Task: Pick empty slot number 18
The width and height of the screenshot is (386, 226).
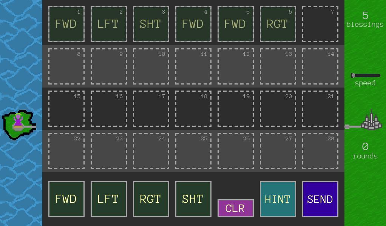Action: click(x=193, y=109)
